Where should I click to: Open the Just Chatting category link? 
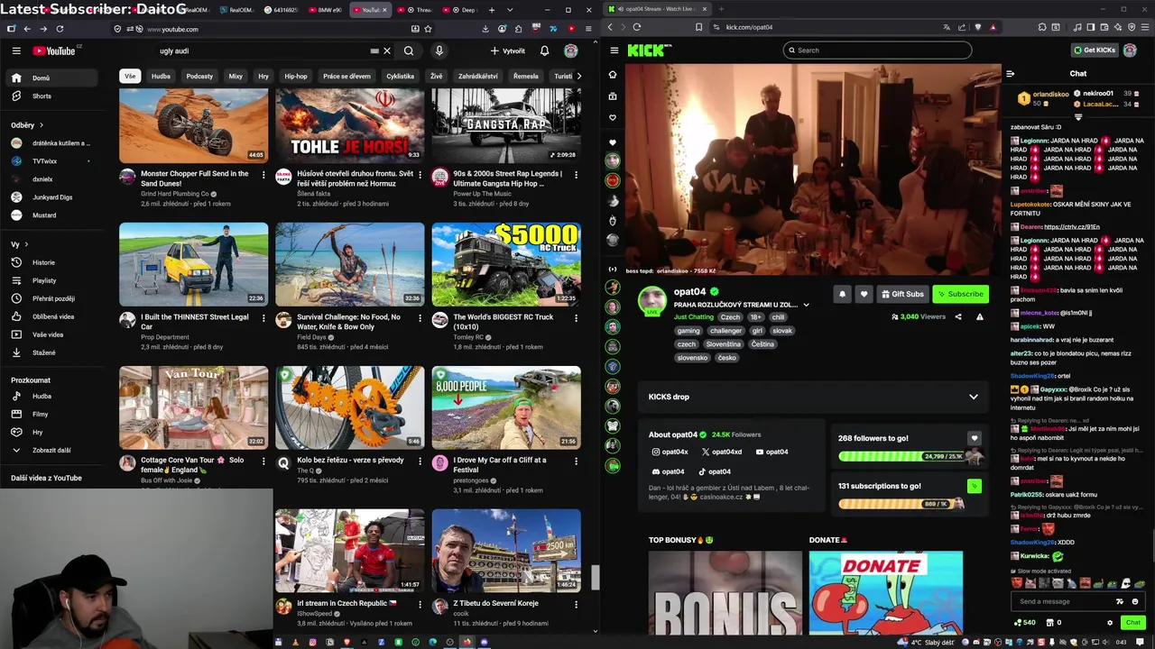click(693, 317)
